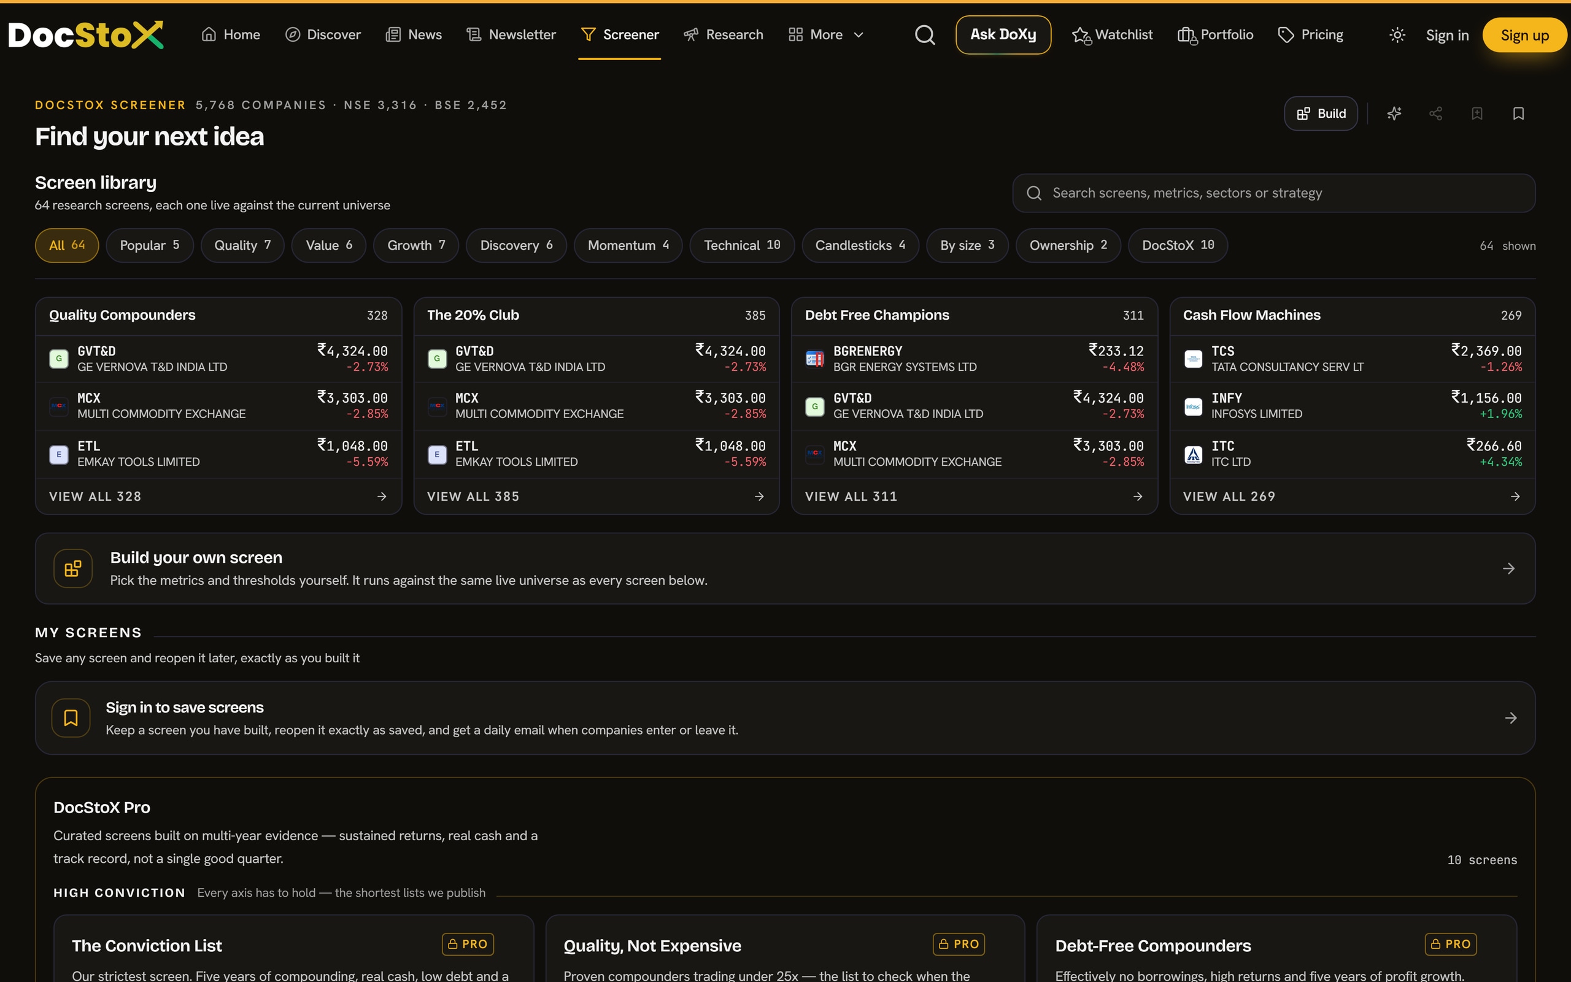Click the plain bookmark icon at top right

(1518, 114)
